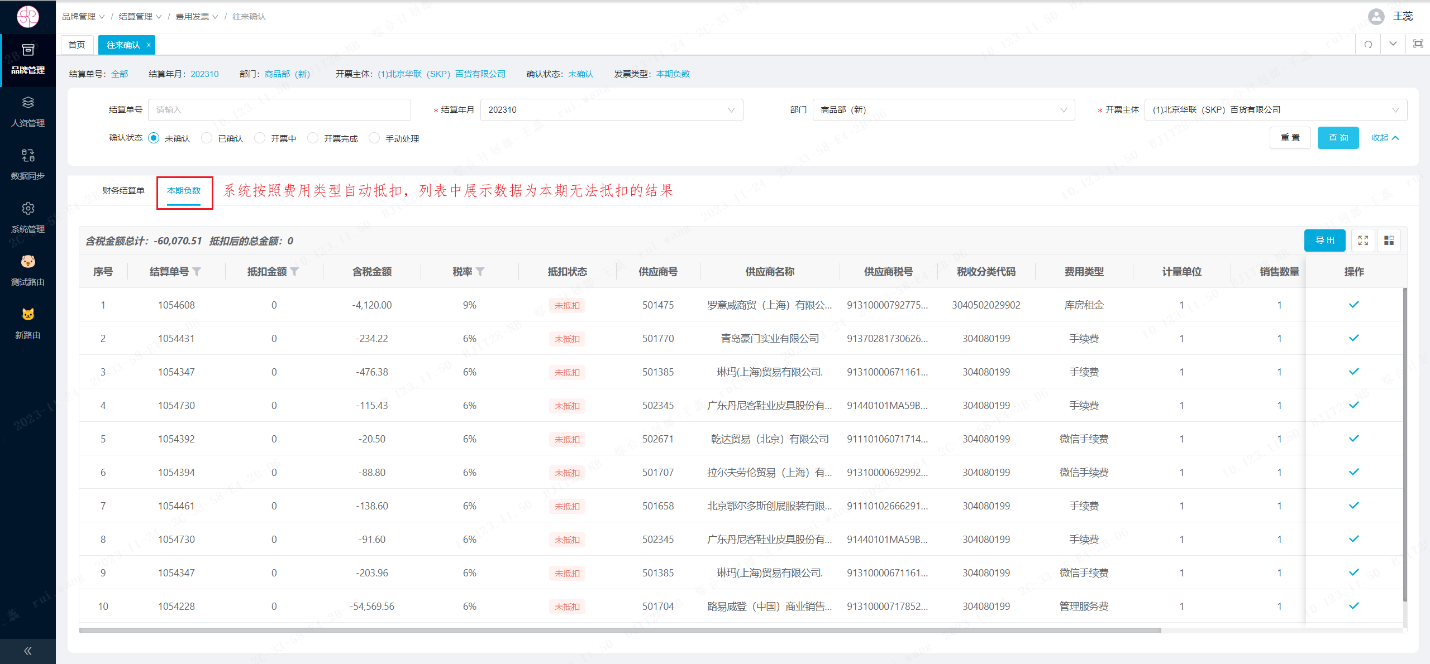The width and height of the screenshot is (1430, 664).
Task: Click the refresh icon in the tab bar
Action: 1368,45
